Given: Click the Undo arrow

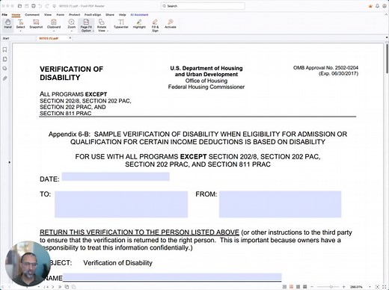Looking at the screenshot, I should (40, 6).
